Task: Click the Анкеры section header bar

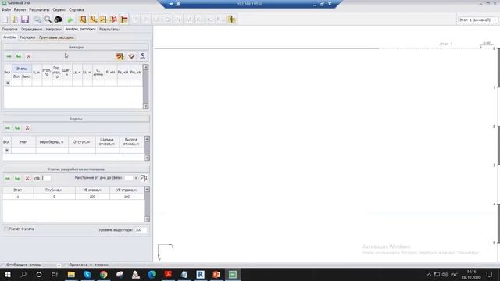Action: point(76,47)
